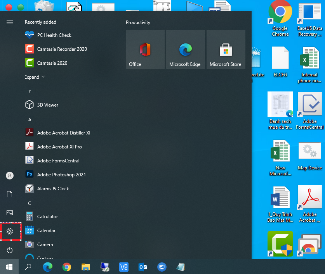This screenshot has height=274, width=325.
Task: Open the VE app on taskbar
Action: click(x=124, y=267)
